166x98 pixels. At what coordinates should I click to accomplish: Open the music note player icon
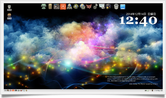point(95,7)
